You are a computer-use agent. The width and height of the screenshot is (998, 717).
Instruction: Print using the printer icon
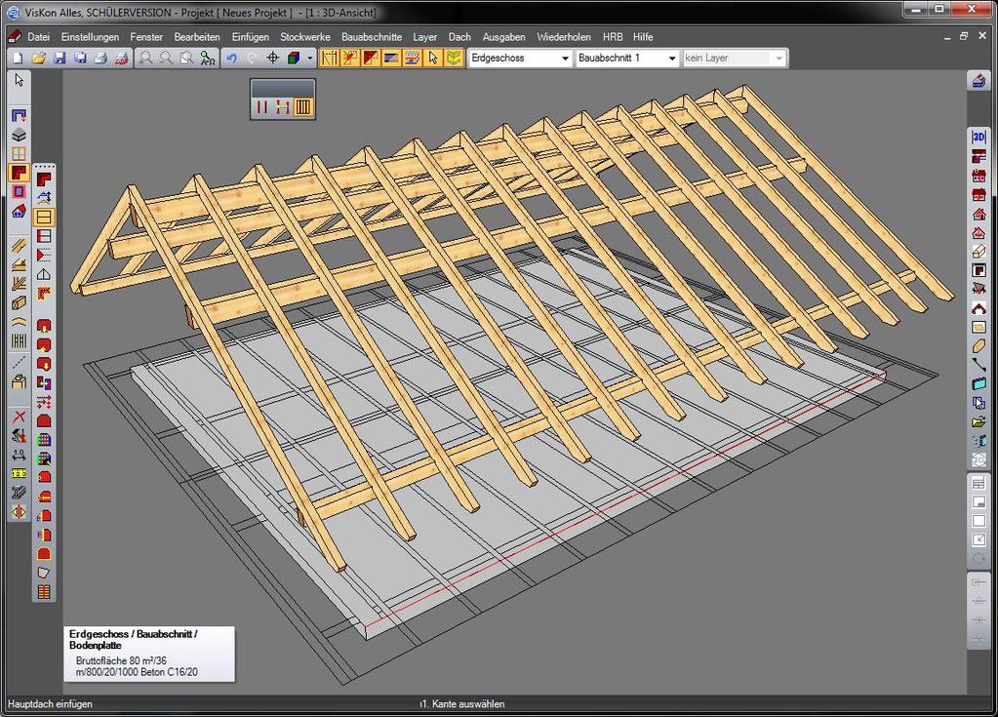(100, 59)
